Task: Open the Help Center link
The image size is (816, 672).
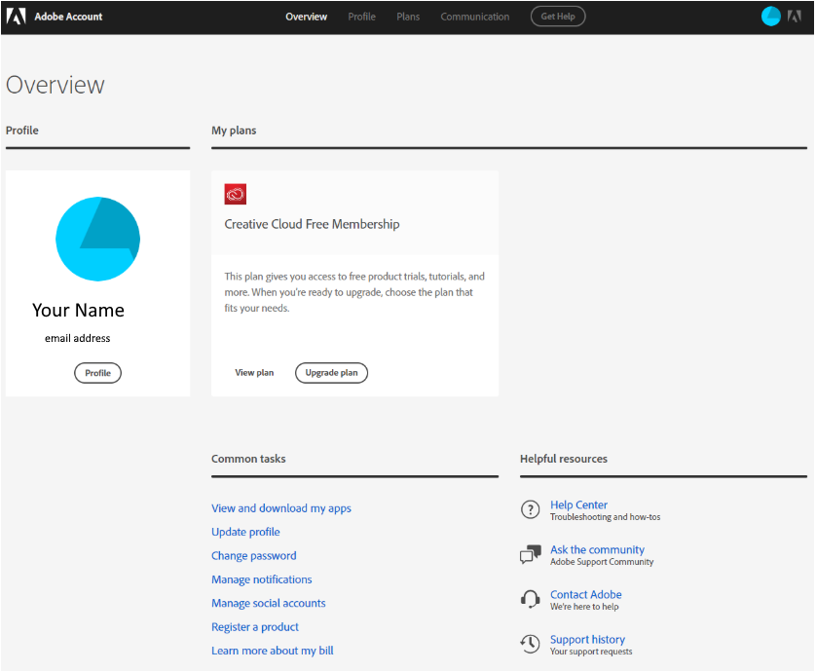Action: tap(578, 504)
